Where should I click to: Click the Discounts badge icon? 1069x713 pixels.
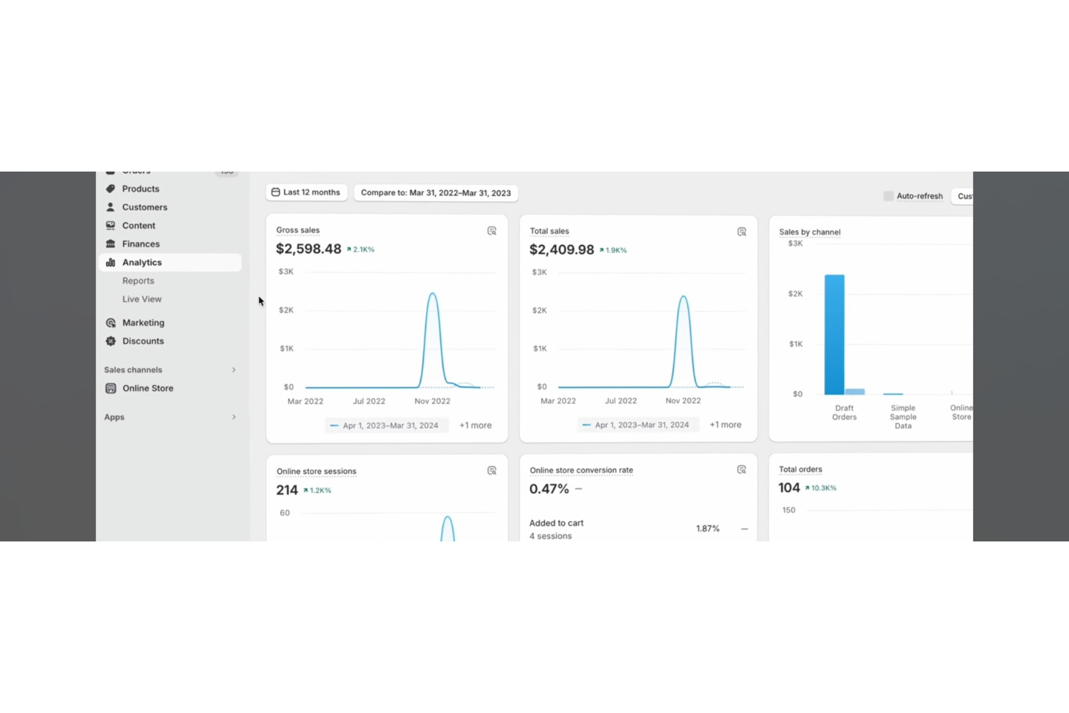click(x=111, y=342)
